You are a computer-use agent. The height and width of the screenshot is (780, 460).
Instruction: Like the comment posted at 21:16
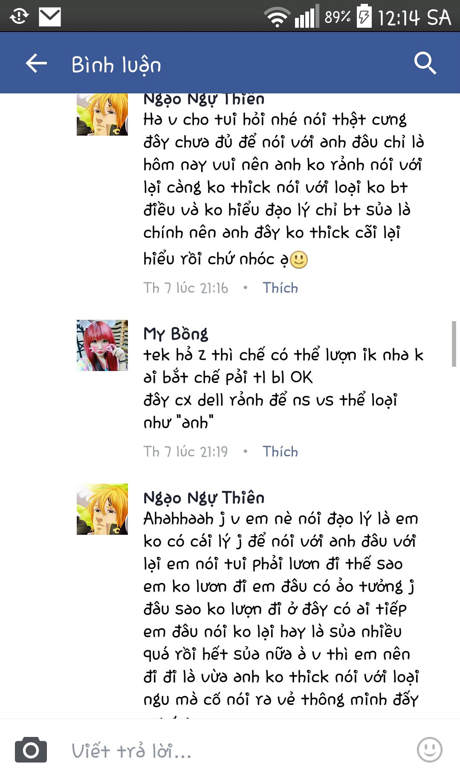tap(280, 288)
